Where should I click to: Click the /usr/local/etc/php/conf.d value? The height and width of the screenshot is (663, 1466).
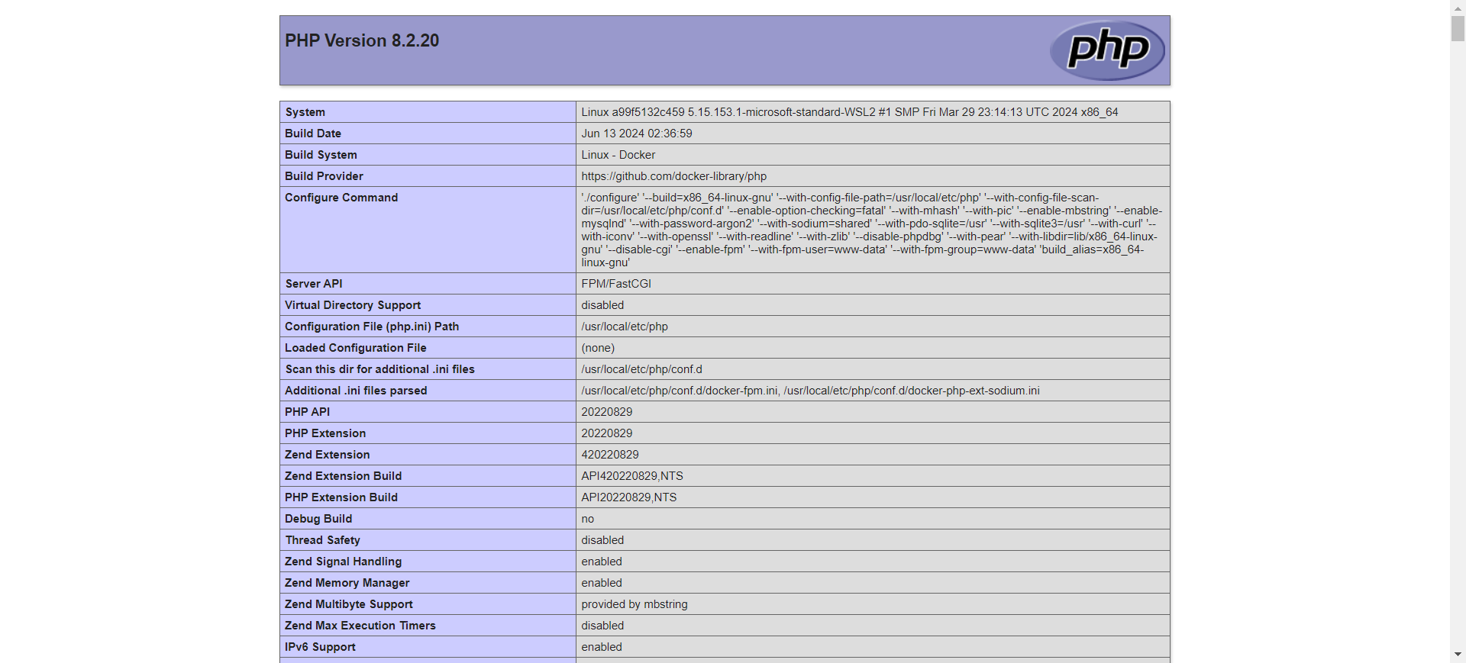click(642, 369)
